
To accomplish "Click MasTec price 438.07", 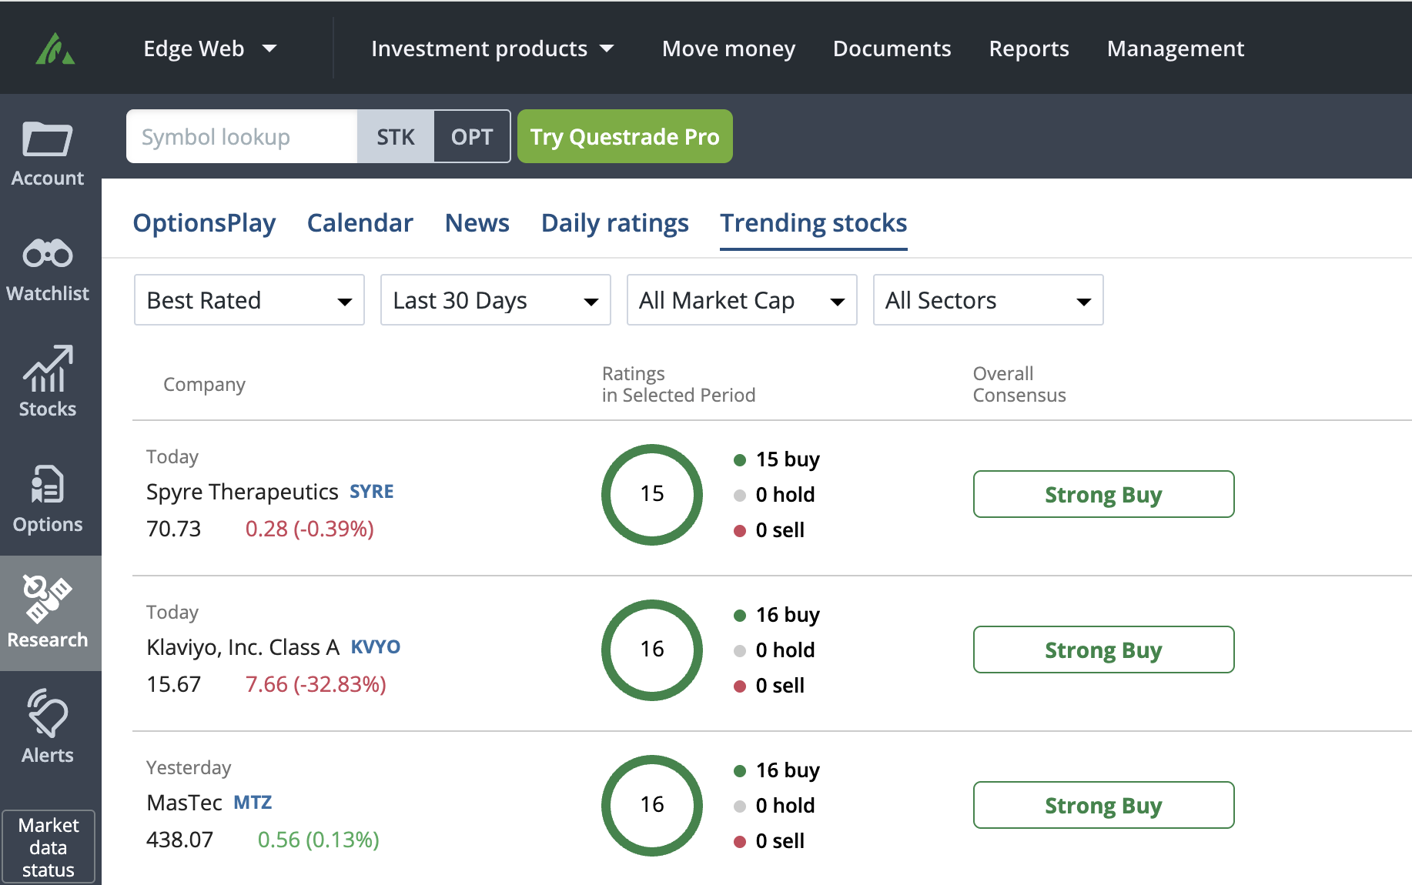I will 179,840.
